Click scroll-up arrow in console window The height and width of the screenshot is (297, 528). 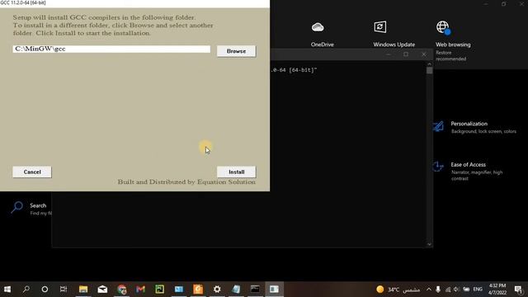(x=429, y=64)
